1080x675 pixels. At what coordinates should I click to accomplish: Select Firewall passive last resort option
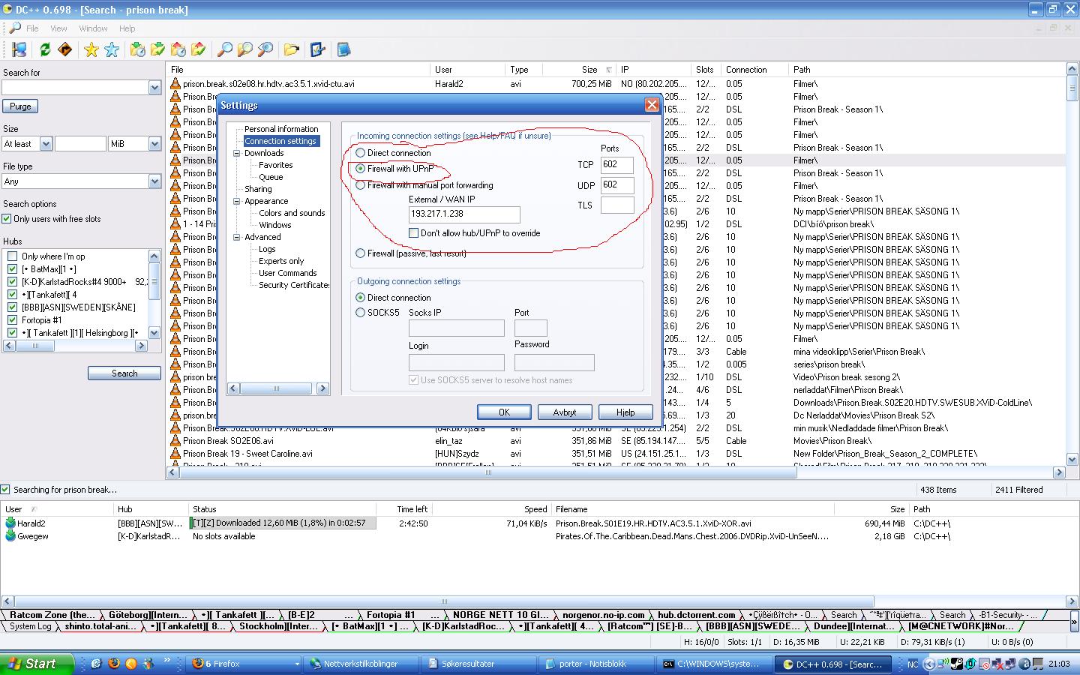tap(361, 253)
